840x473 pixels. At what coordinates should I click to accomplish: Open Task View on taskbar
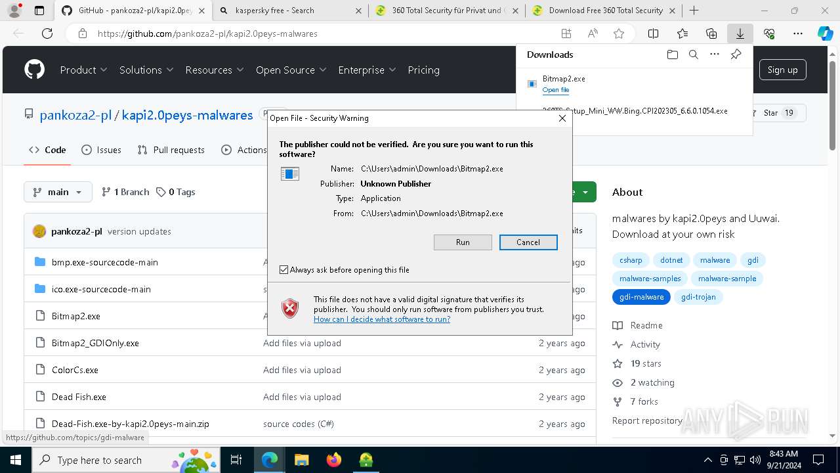236,460
